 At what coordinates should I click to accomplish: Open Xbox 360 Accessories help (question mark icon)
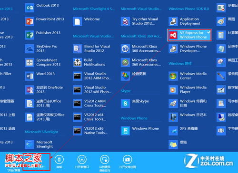pos(141,48)
